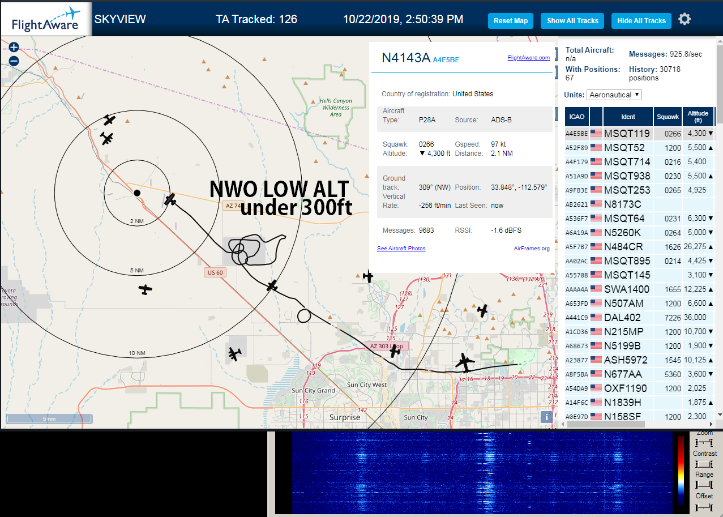723x517 pixels.
Task: Click the Show All Tracks button
Action: [x=572, y=21]
